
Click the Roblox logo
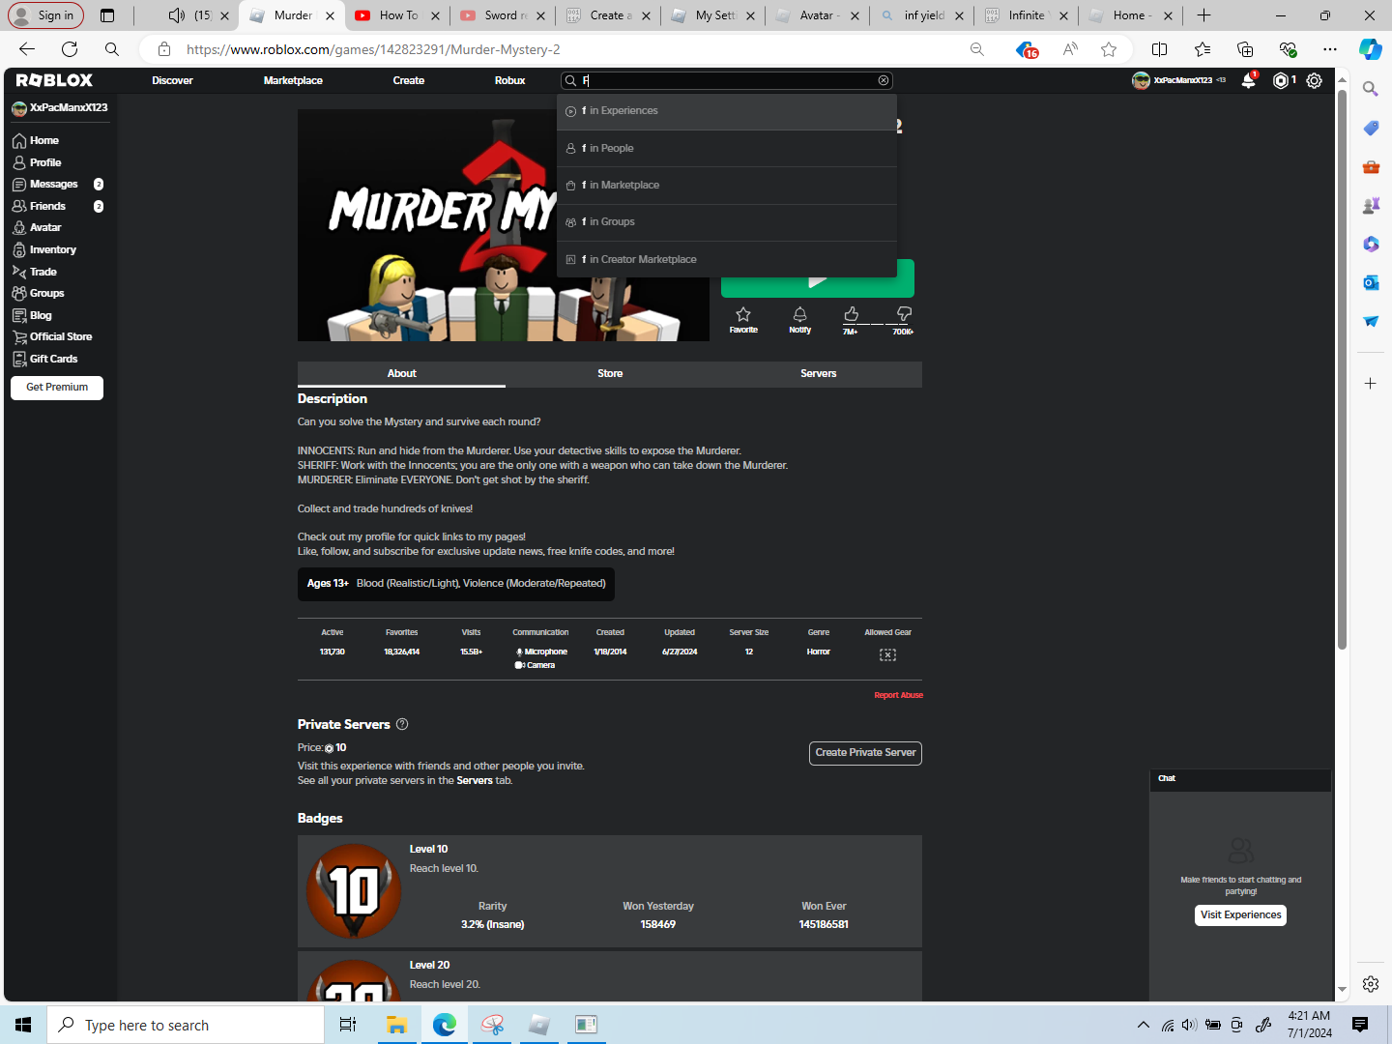pos(54,80)
